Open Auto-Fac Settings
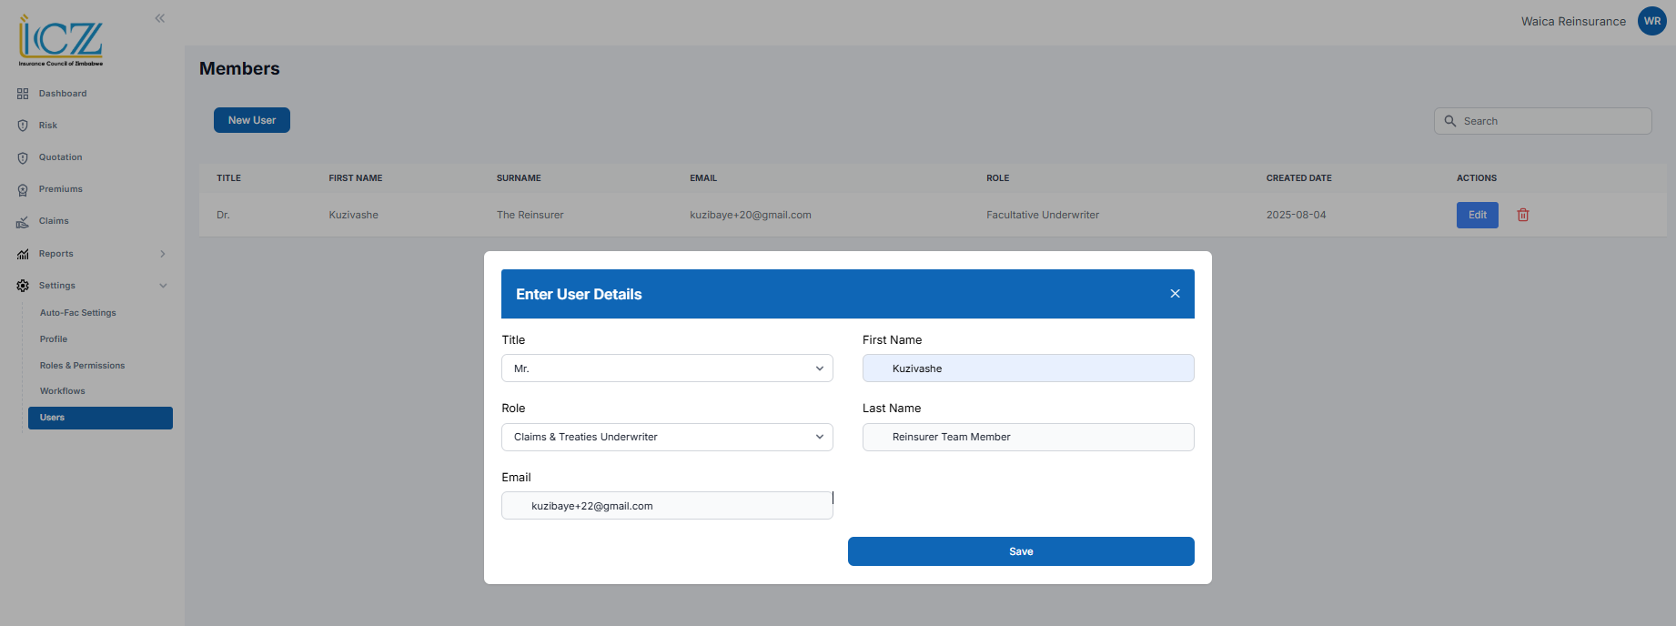Screen dimensions: 1676x626 78,313
